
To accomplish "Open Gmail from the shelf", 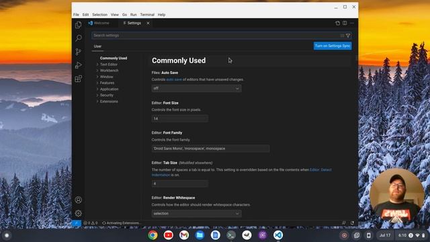I will (184, 235).
